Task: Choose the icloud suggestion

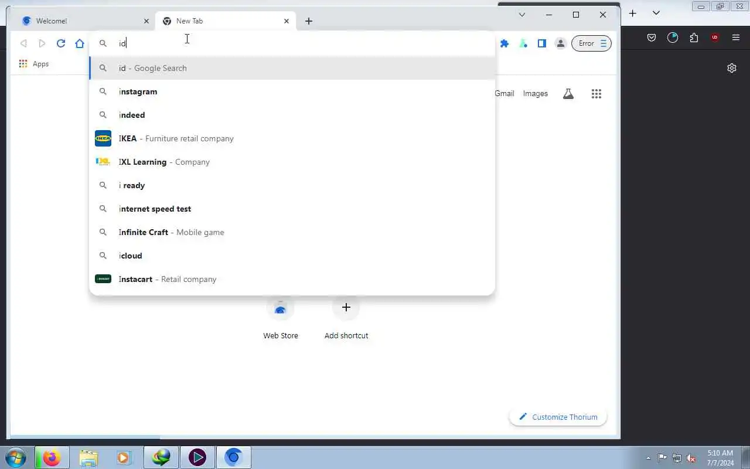Action: (x=292, y=256)
